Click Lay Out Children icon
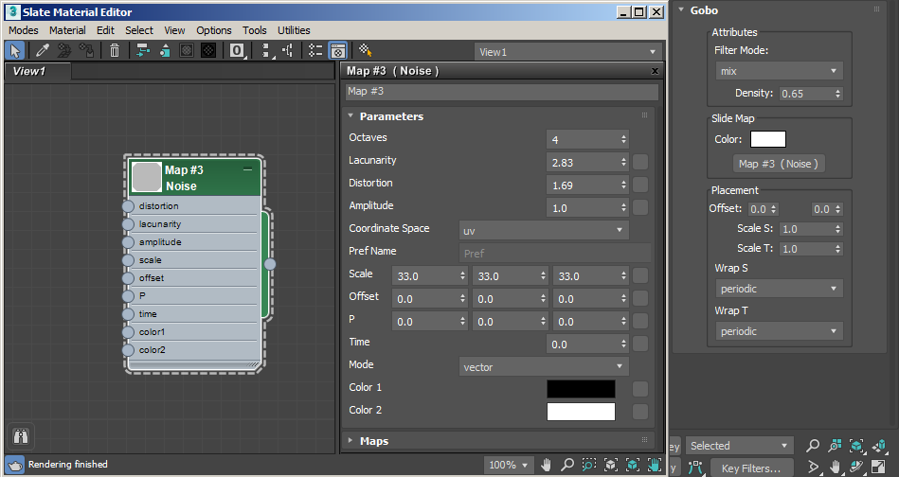This screenshot has height=477, width=899. tap(288, 50)
